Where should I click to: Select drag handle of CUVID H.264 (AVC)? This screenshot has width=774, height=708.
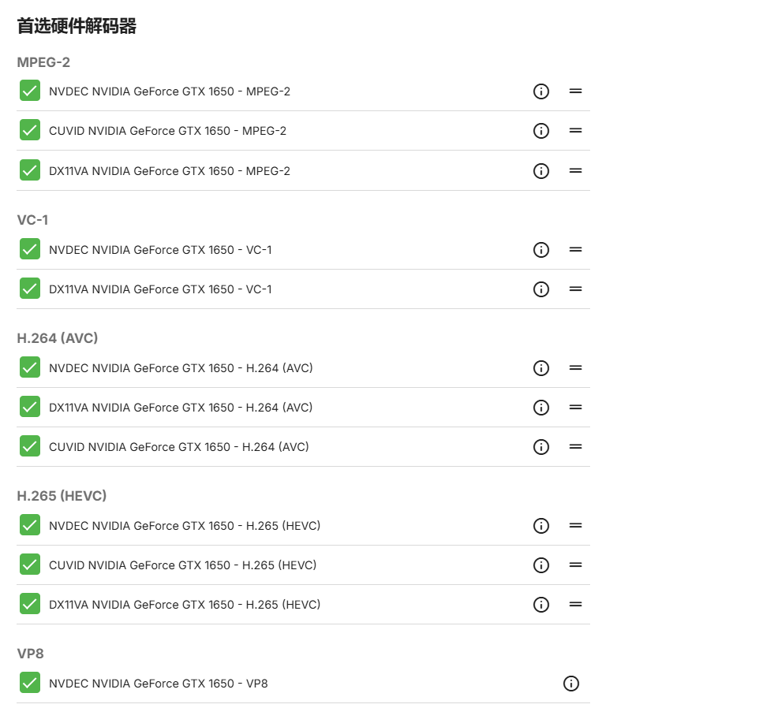point(575,446)
